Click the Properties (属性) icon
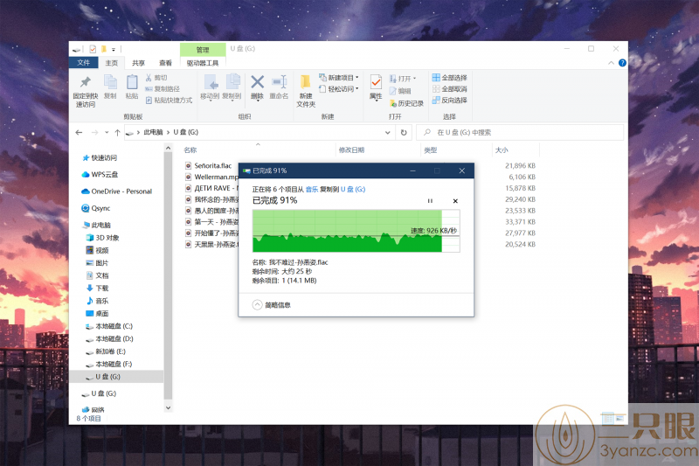This screenshot has width=699, height=466. click(376, 82)
